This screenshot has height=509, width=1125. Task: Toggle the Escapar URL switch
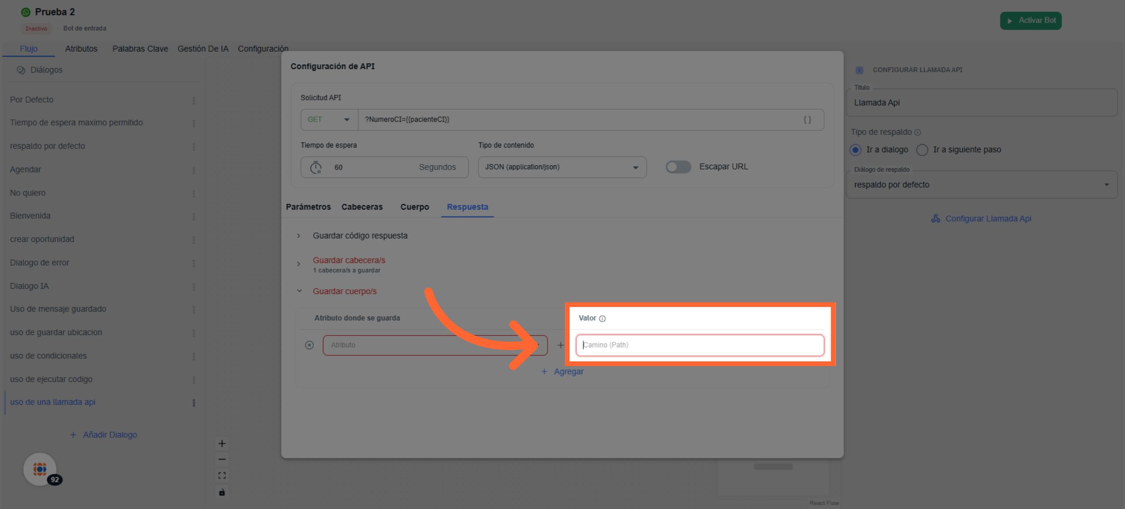(678, 167)
